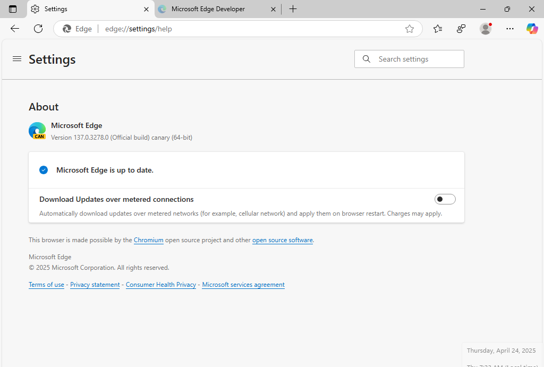544x367 pixels.
Task: Open the Chromium link
Action: click(x=149, y=240)
